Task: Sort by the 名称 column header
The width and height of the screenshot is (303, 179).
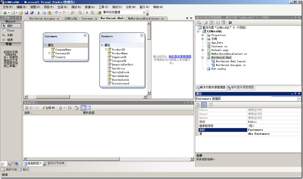Action: (x=52, y=113)
